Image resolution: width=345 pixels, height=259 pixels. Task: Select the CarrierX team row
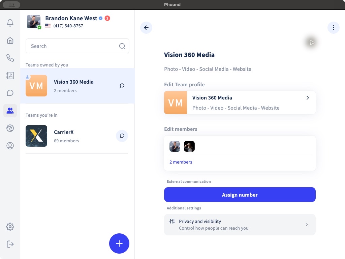pyautogui.click(x=77, y=136)
